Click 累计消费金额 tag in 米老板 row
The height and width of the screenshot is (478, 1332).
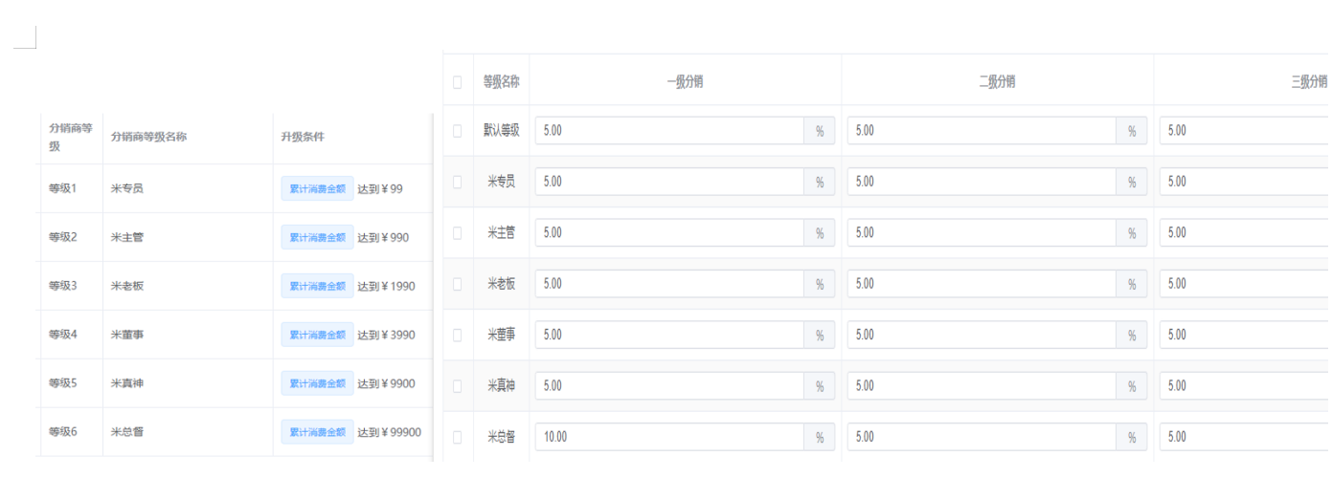[317, 286]
